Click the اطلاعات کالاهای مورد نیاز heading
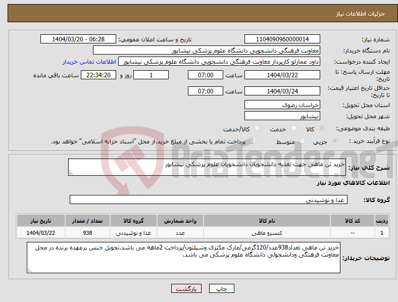Image resolution: width=398 pixels, height=302 pixels. coord(353,183)
